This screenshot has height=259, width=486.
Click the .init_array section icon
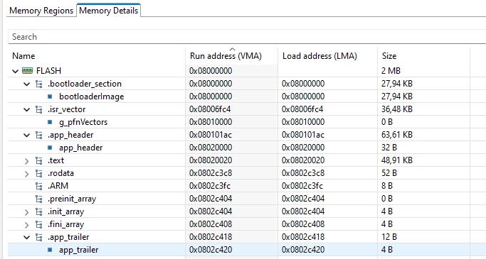click(x=39, y=211)
